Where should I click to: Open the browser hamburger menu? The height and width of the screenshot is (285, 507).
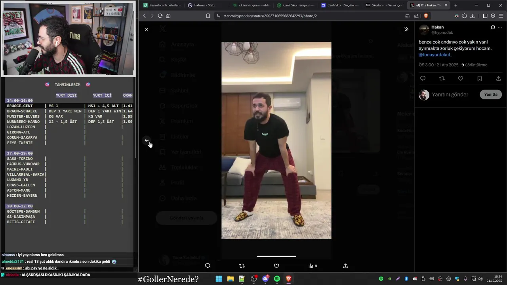[501, 16]
